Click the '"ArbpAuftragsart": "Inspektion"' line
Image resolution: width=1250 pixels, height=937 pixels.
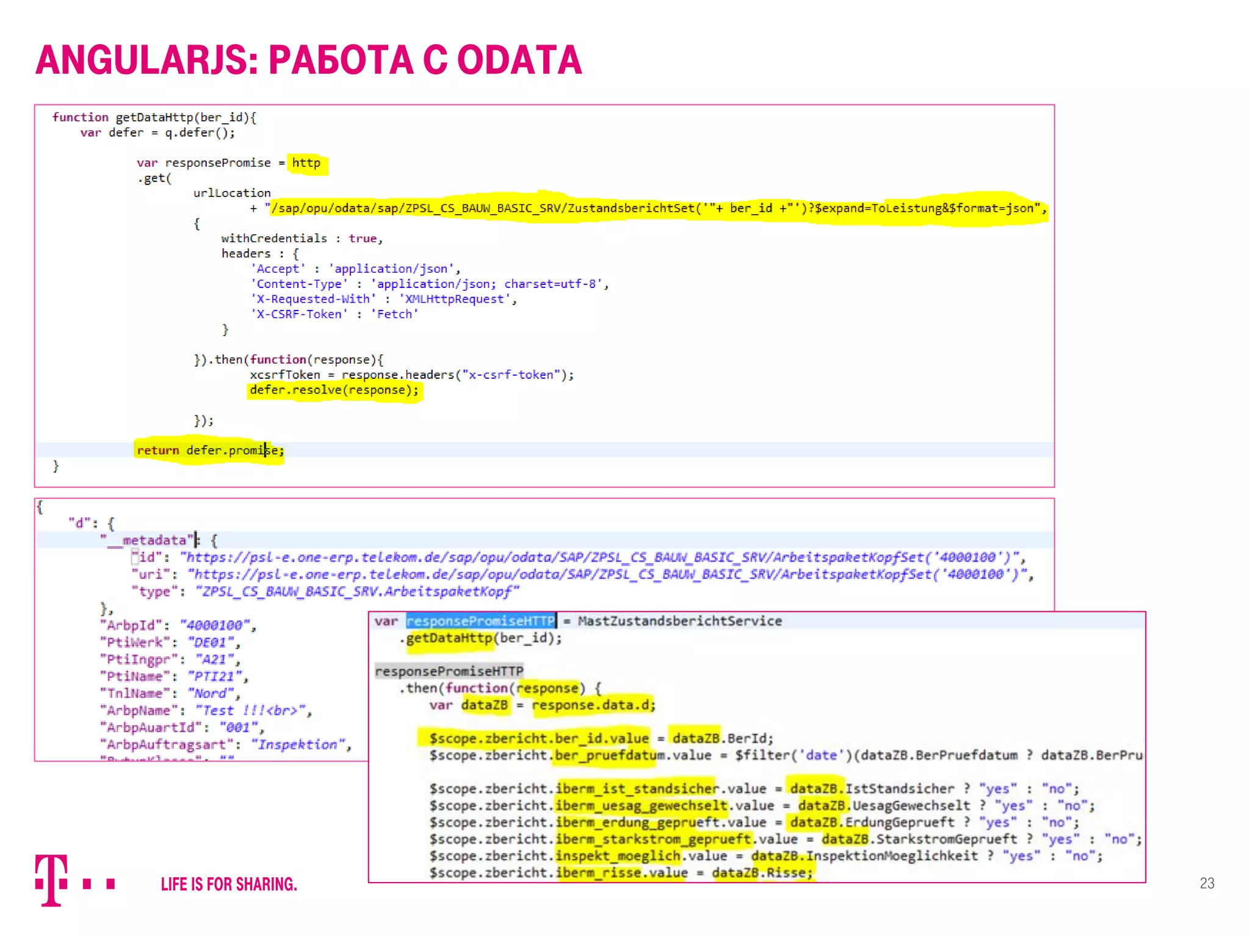pyautogui.click(x=226, y=745)
